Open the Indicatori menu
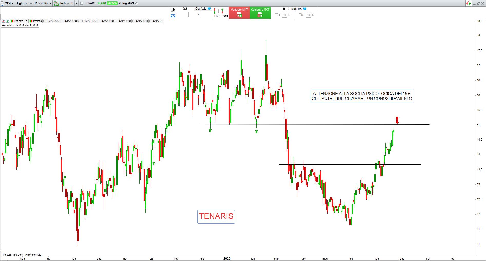486x261 pixels. point(65,3)
